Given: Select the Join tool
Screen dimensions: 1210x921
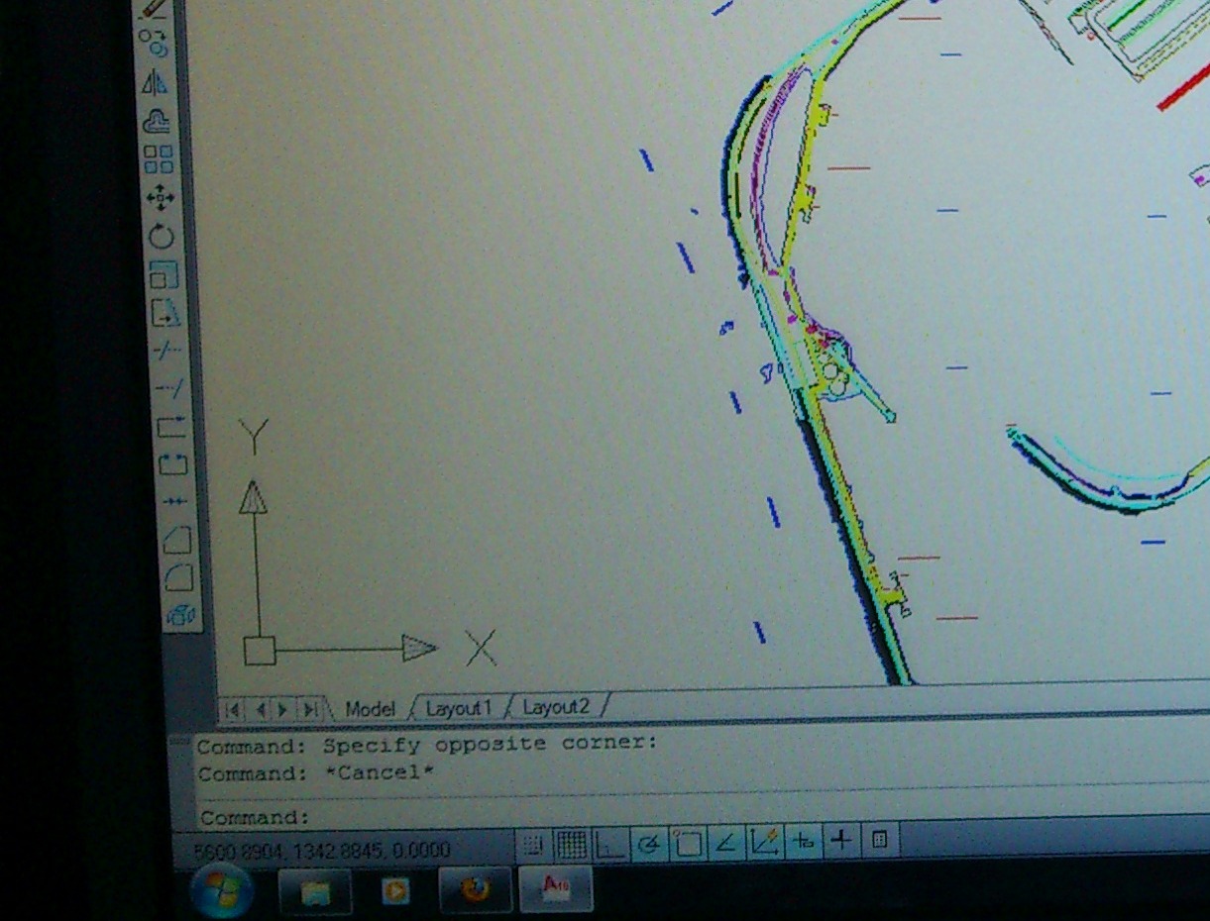Looking at the screenshot, I should [x=174, y=501].
